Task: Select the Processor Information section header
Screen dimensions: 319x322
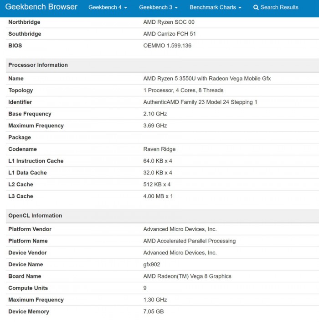Action: coord(38,65)
